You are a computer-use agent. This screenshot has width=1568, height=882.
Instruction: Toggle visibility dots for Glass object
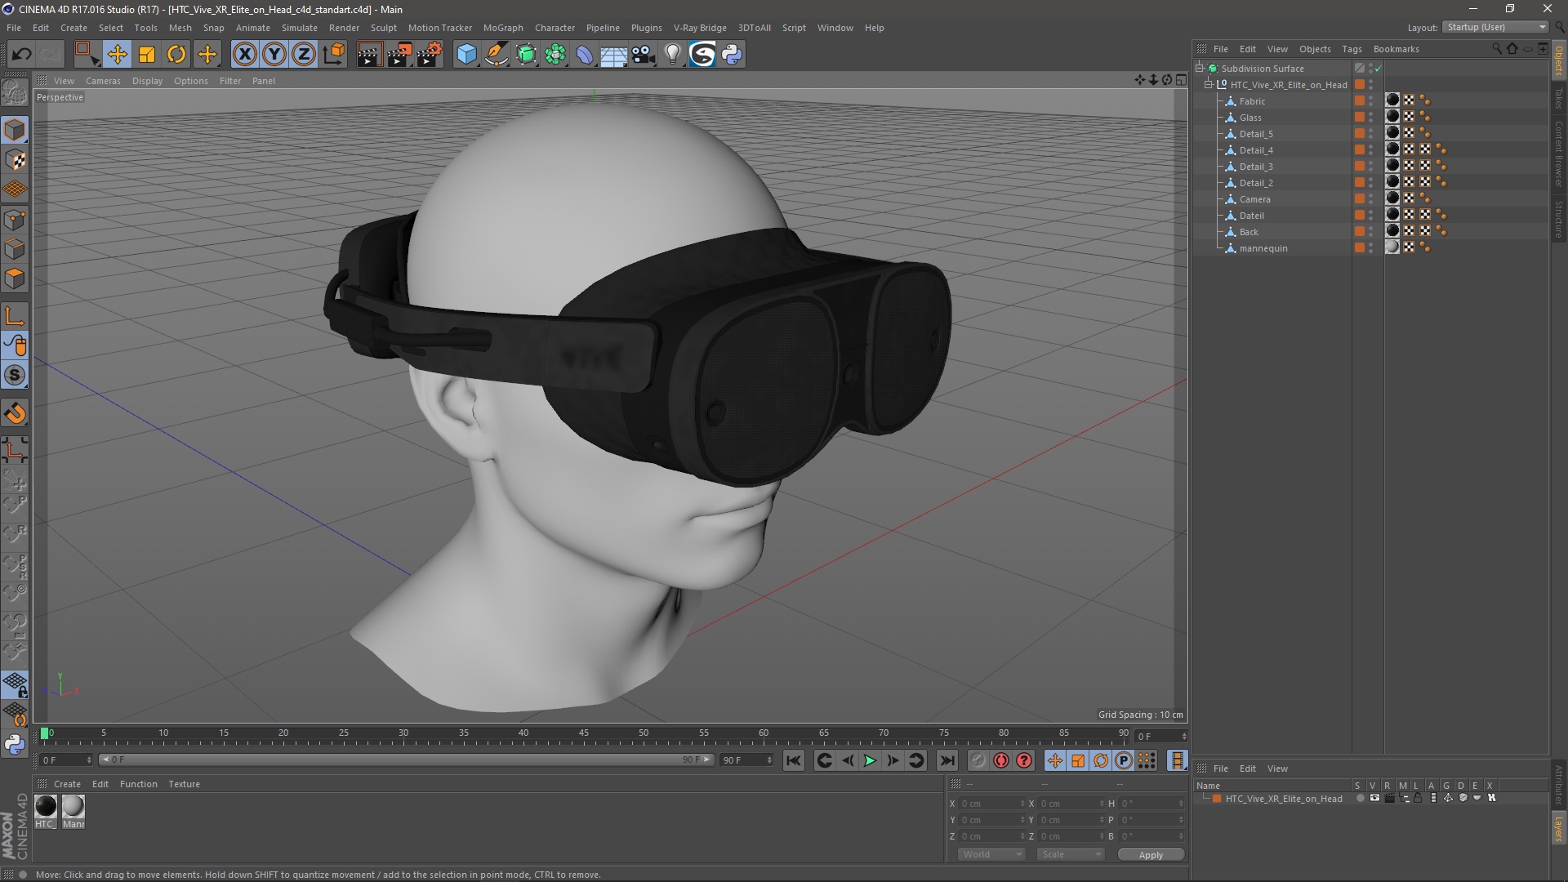tap(1371, 118)
